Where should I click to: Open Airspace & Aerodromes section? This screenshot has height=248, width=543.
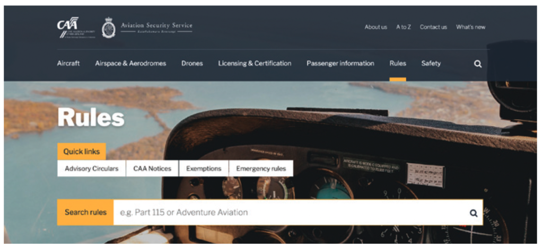pyautogui.click(x=130, y=64)
